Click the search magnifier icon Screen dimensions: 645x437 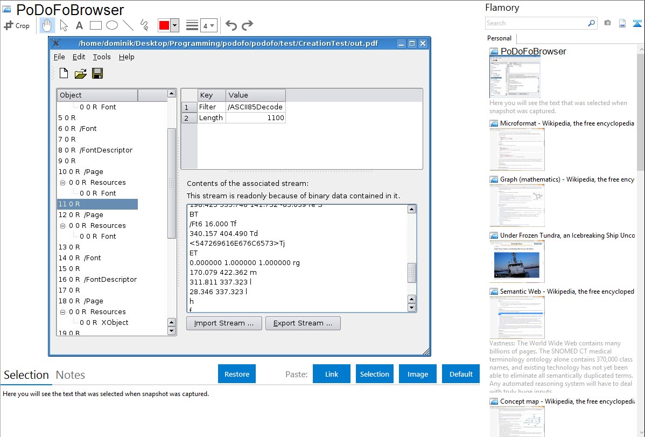point(592,23)
